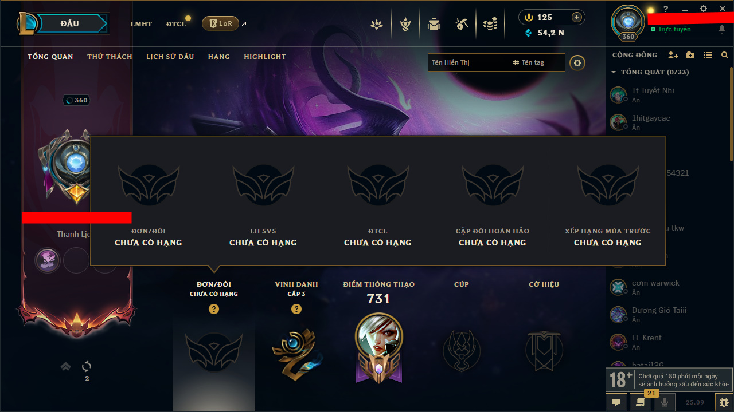This screenshot has height=412, width=734.
Task: Open the chat bubble button
Action: [x=616, y=402]
